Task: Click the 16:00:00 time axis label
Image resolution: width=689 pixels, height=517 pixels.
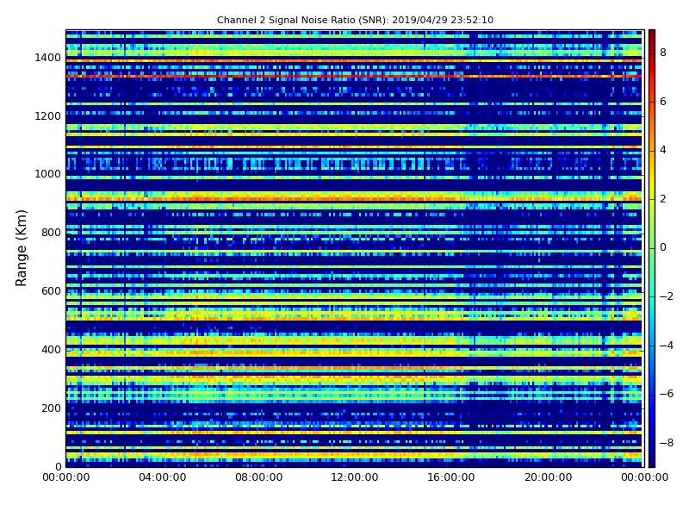Action: point(450,477)
